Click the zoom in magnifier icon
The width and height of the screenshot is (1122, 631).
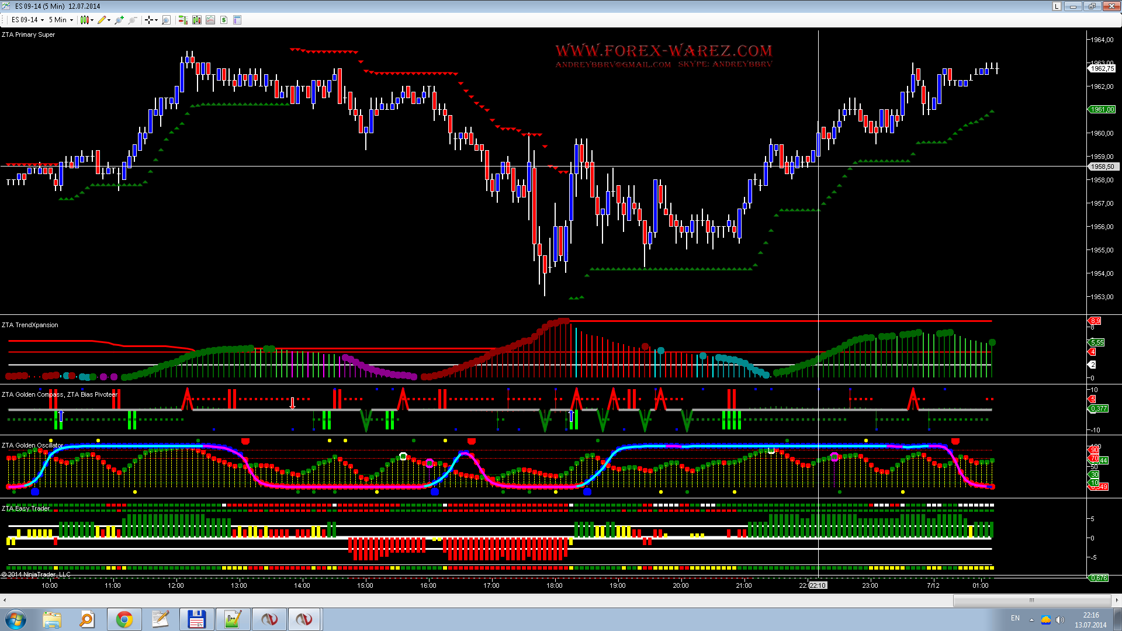119,20
